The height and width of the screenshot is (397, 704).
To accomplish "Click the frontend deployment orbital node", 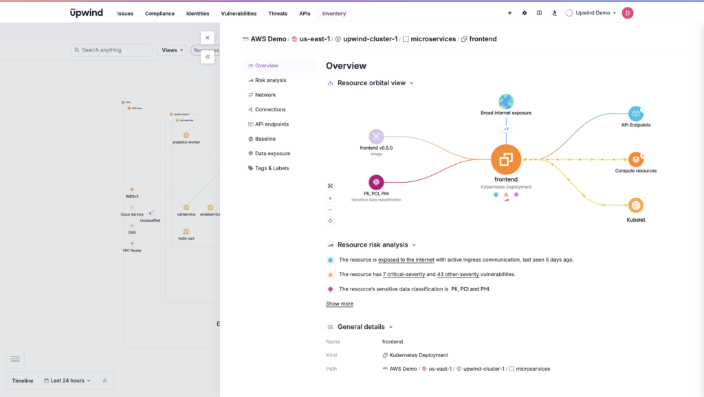I will [x=506, y=159].
